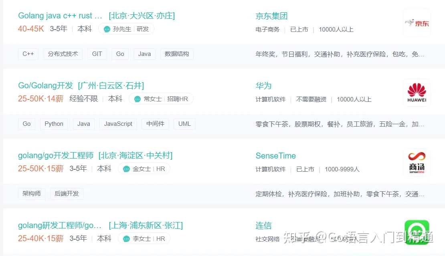Click chat bubble icon next to 常女士
The height and width of the screenshot is (256, 445).
[x=138, y=99]
